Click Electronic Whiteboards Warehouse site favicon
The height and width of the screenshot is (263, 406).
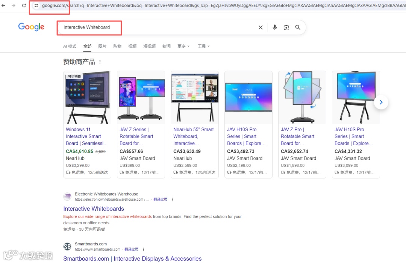click(67, 196)
